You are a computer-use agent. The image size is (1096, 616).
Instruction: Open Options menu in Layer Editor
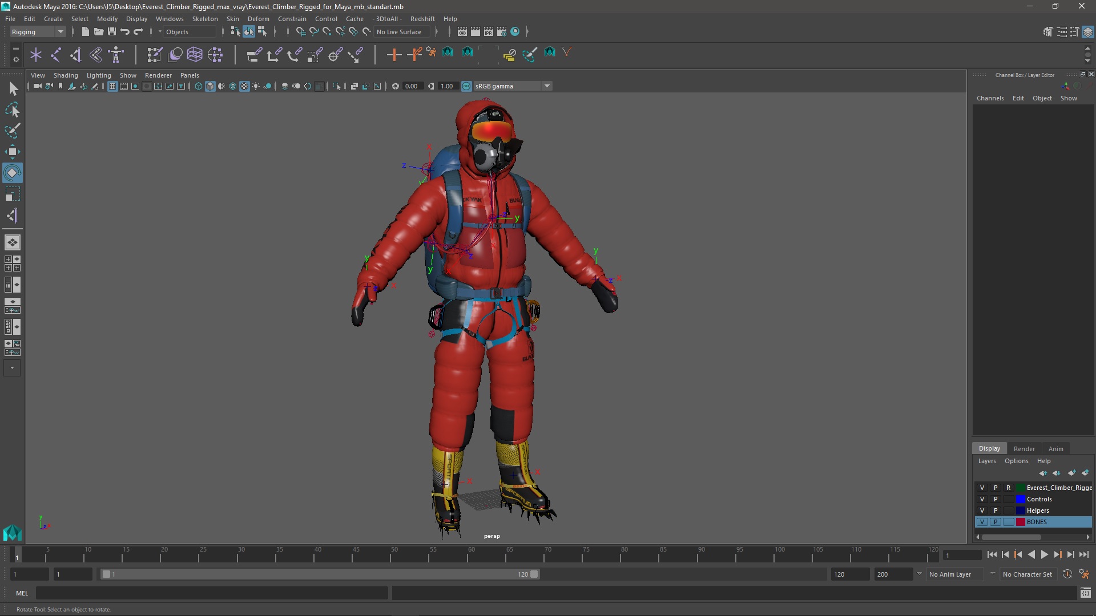point(1016,461)
